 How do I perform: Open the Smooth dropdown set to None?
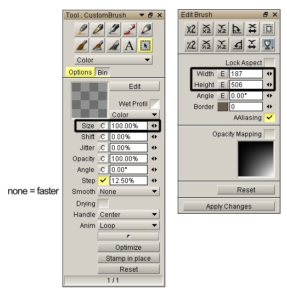[128, 191]
